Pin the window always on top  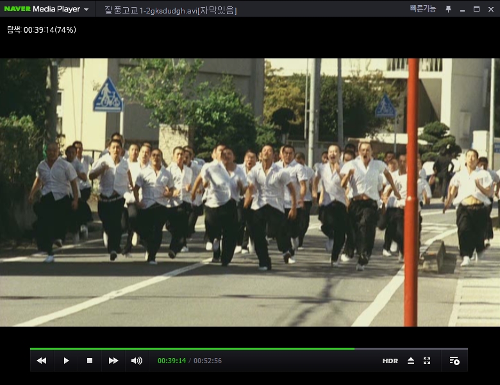pos(448,9)
